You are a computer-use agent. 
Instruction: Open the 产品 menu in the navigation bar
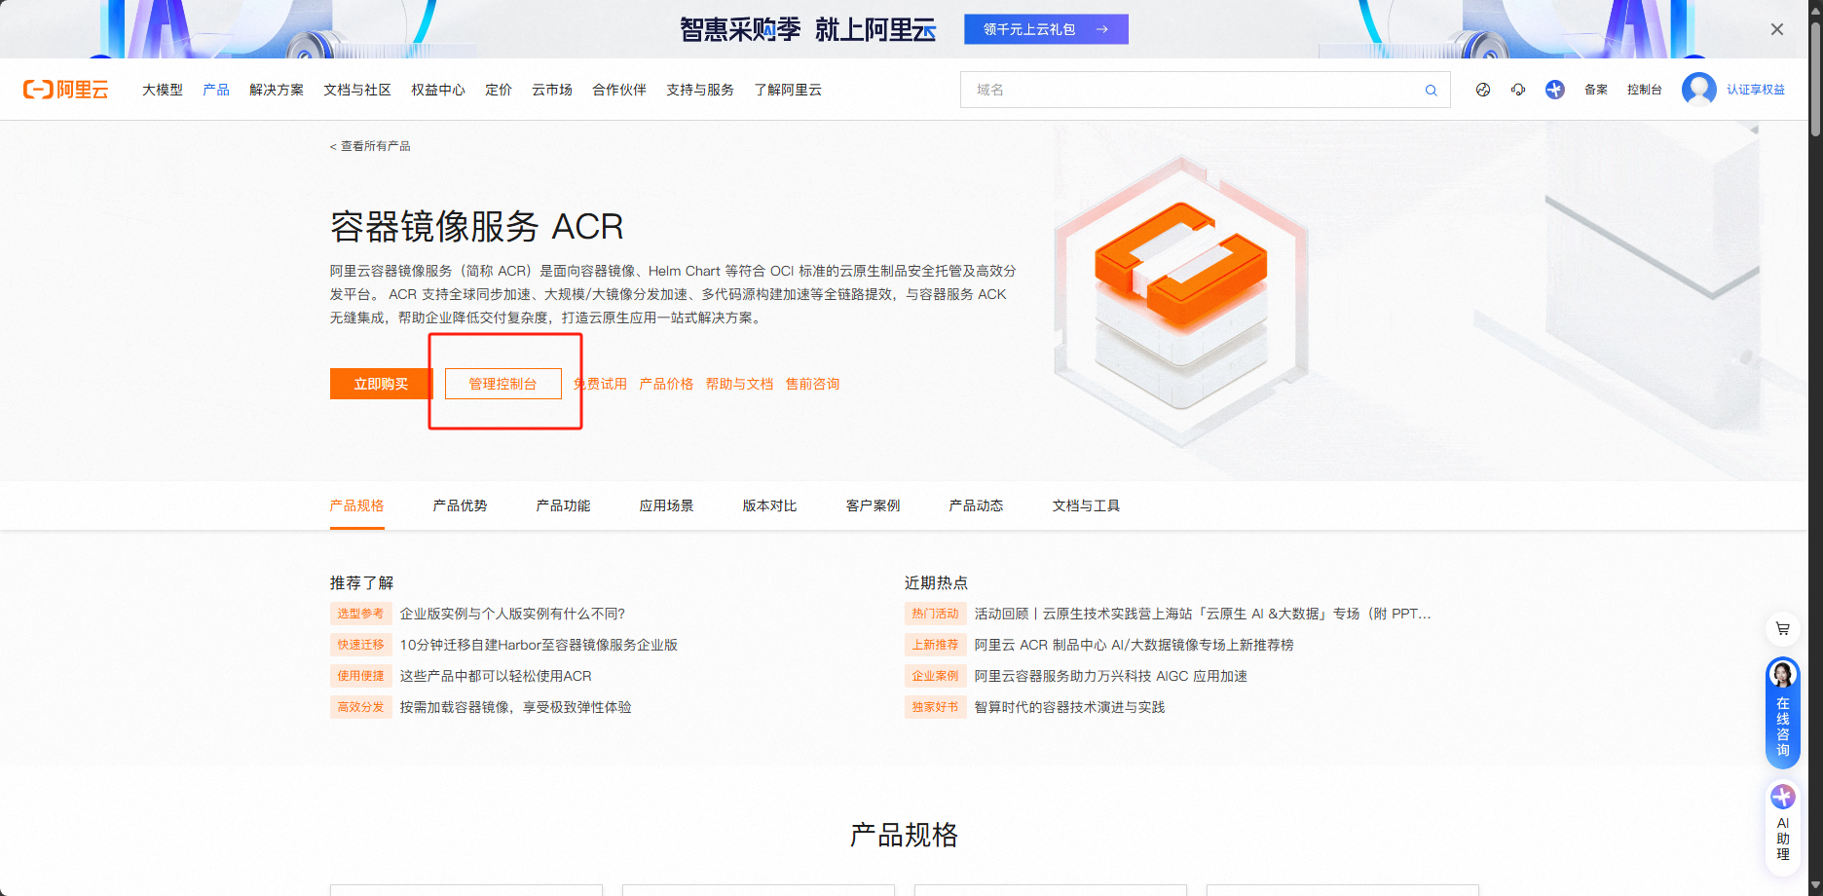215,89
